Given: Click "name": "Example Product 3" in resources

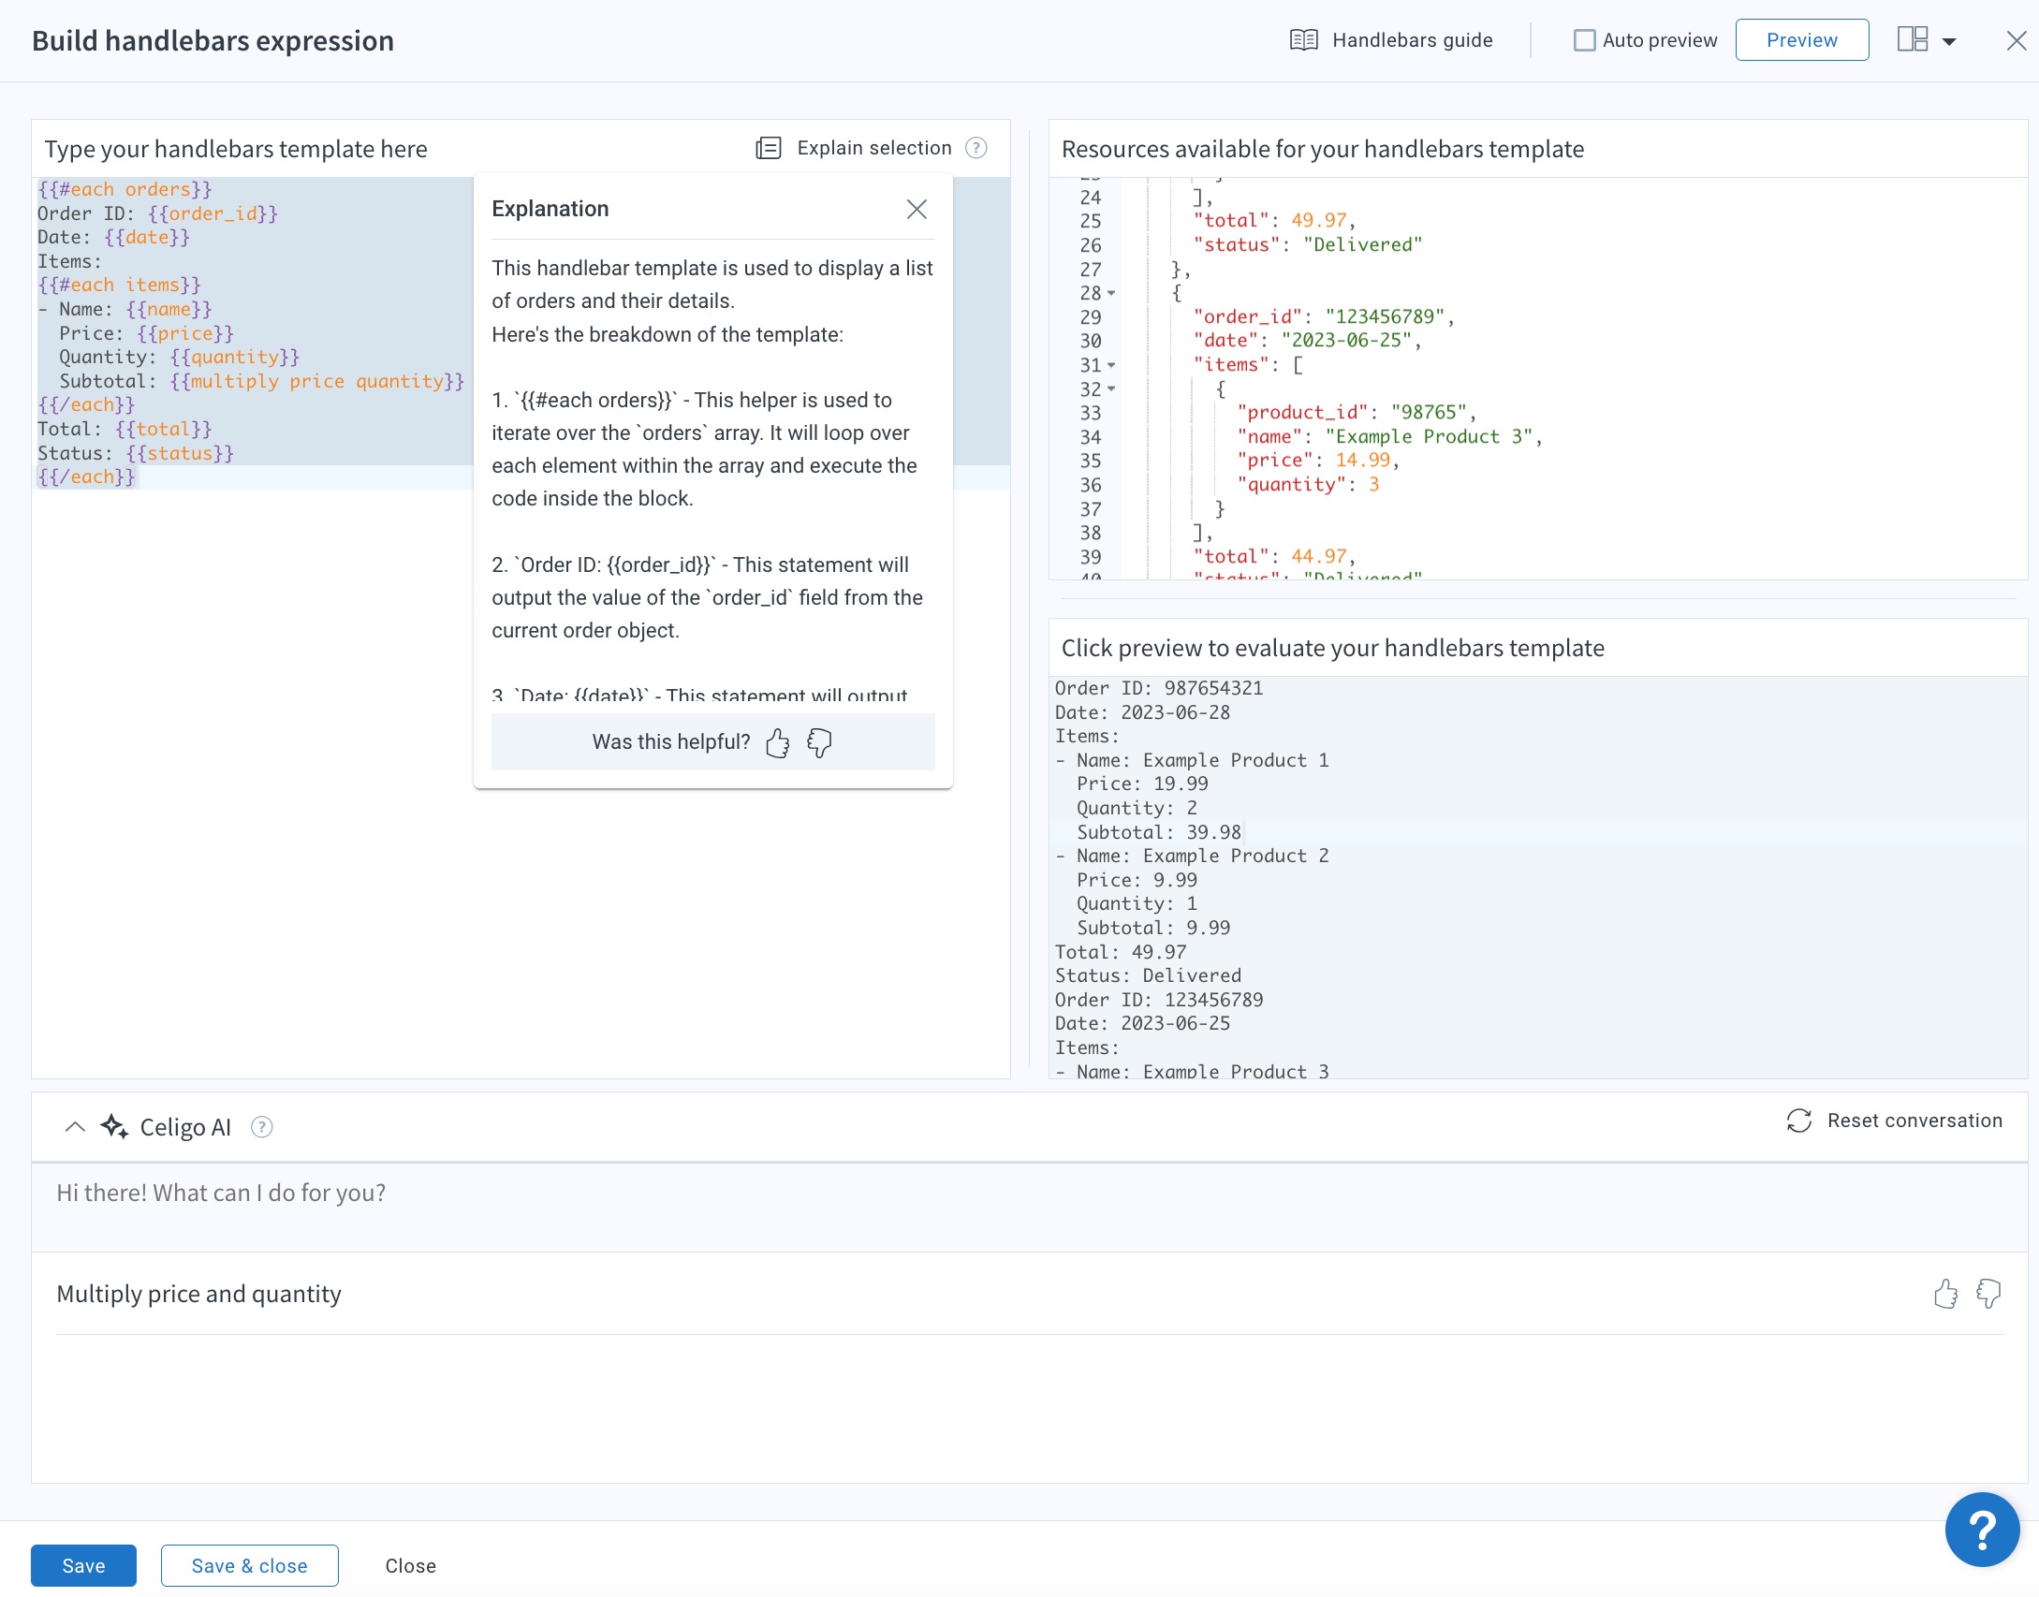Looking at the screenshot, I should pos(1389,436).
